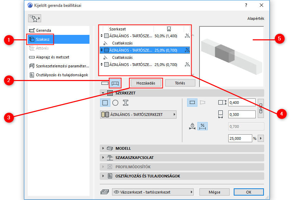
Task: Choose the multi-segment beam option
Action: [115, 83]
